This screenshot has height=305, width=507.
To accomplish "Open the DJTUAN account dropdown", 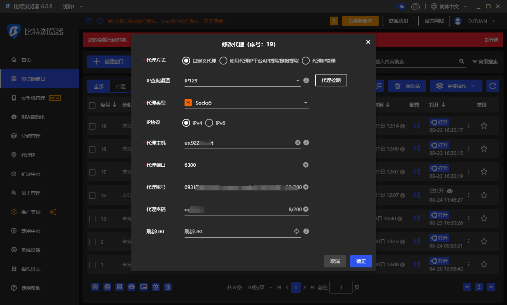I will coord(475,21).
